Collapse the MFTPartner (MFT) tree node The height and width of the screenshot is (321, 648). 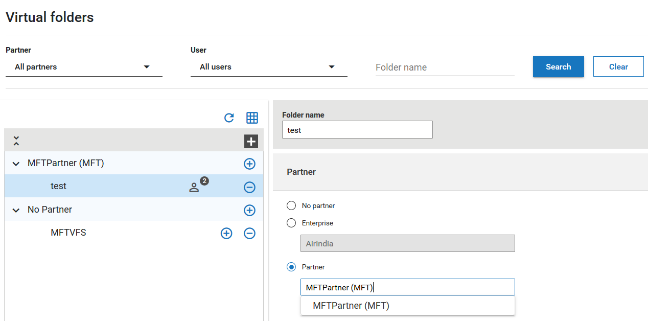(16, 164)
